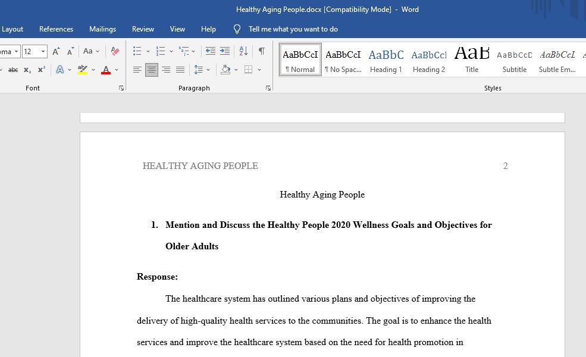The image size is (586, 357).
Task: Open Bullets library dropdown arrow
Action: click(x=148, y=51)
